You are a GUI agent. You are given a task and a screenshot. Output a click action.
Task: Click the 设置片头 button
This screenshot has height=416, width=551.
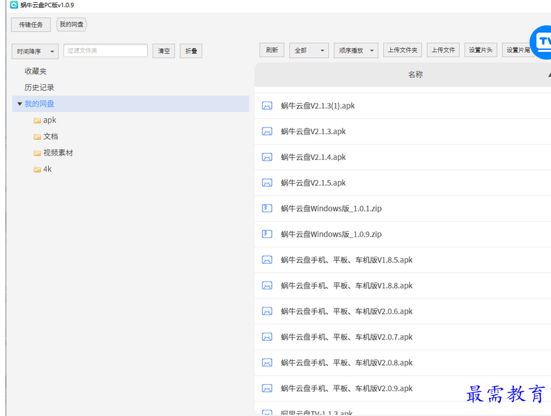click(x=481, y=50)
